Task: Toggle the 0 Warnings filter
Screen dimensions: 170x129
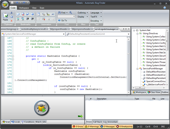Action: (x=92, y=127)
